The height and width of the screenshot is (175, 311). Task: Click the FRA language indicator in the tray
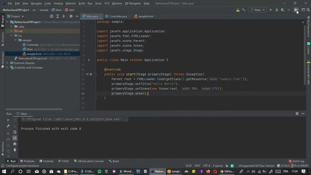pyautogui.click(x=286, y=172)
